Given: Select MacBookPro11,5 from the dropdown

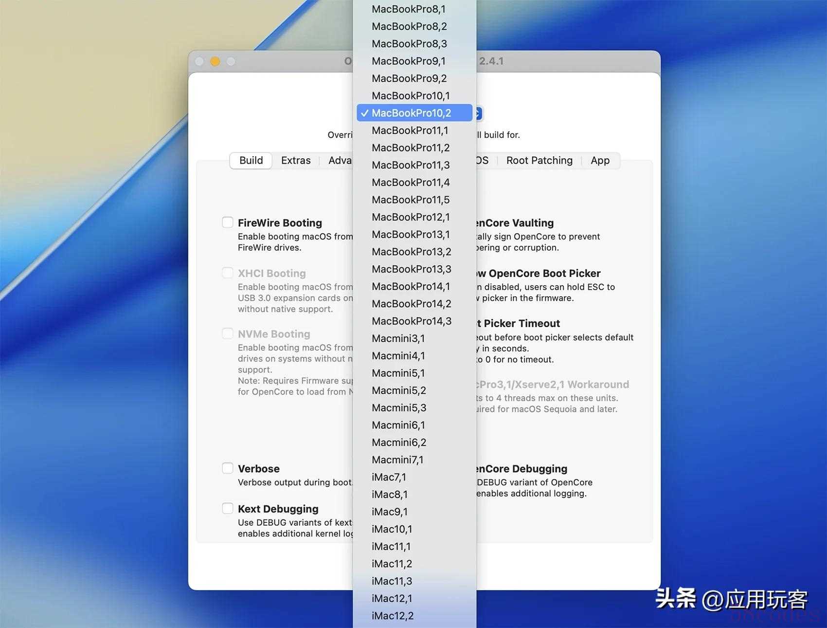Looking at the screenshot, I should (x=414, y=200).
